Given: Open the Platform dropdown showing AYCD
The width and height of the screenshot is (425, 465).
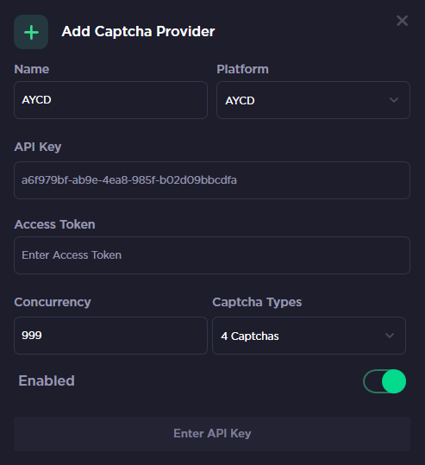Looking at the screenshot, I should [x=313, y=100].
